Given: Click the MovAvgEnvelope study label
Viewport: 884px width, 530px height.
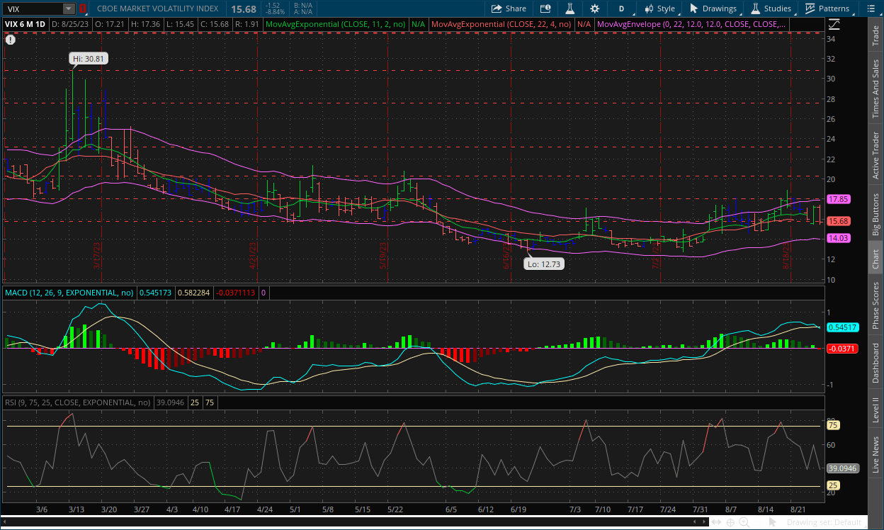Looking at the screenshot, I should pos(691,23).
